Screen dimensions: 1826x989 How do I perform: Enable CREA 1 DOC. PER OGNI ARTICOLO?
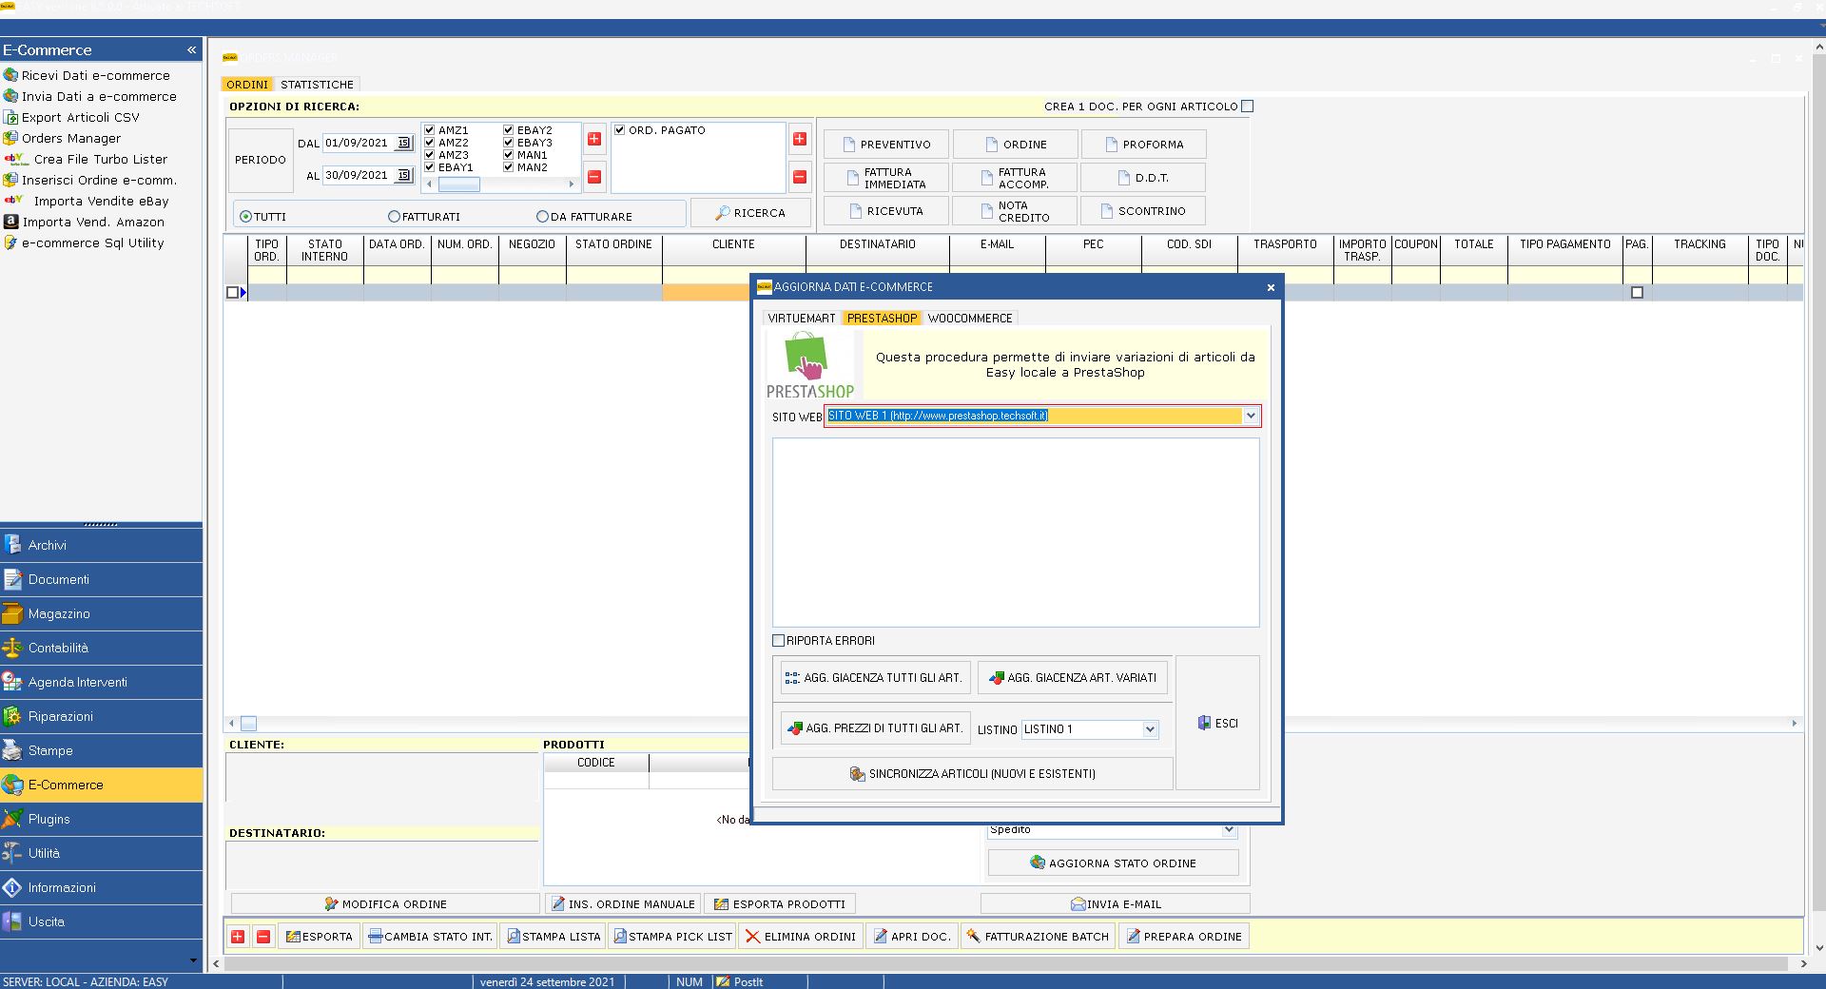(x=1248, y=107)
